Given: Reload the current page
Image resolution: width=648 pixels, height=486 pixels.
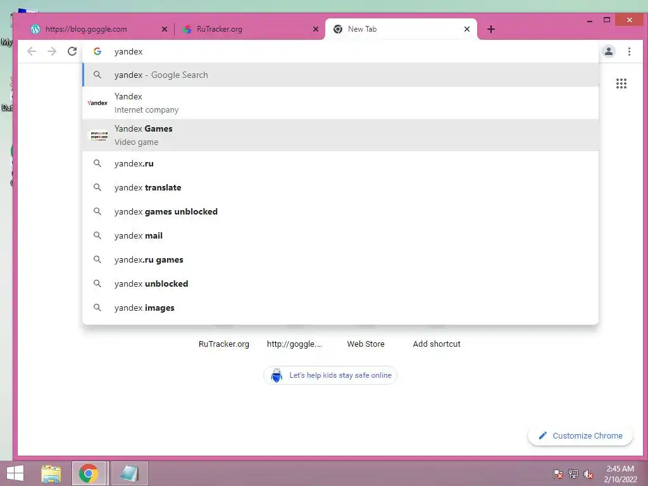Looking at the screenshot, I should (x=72, y=51).
